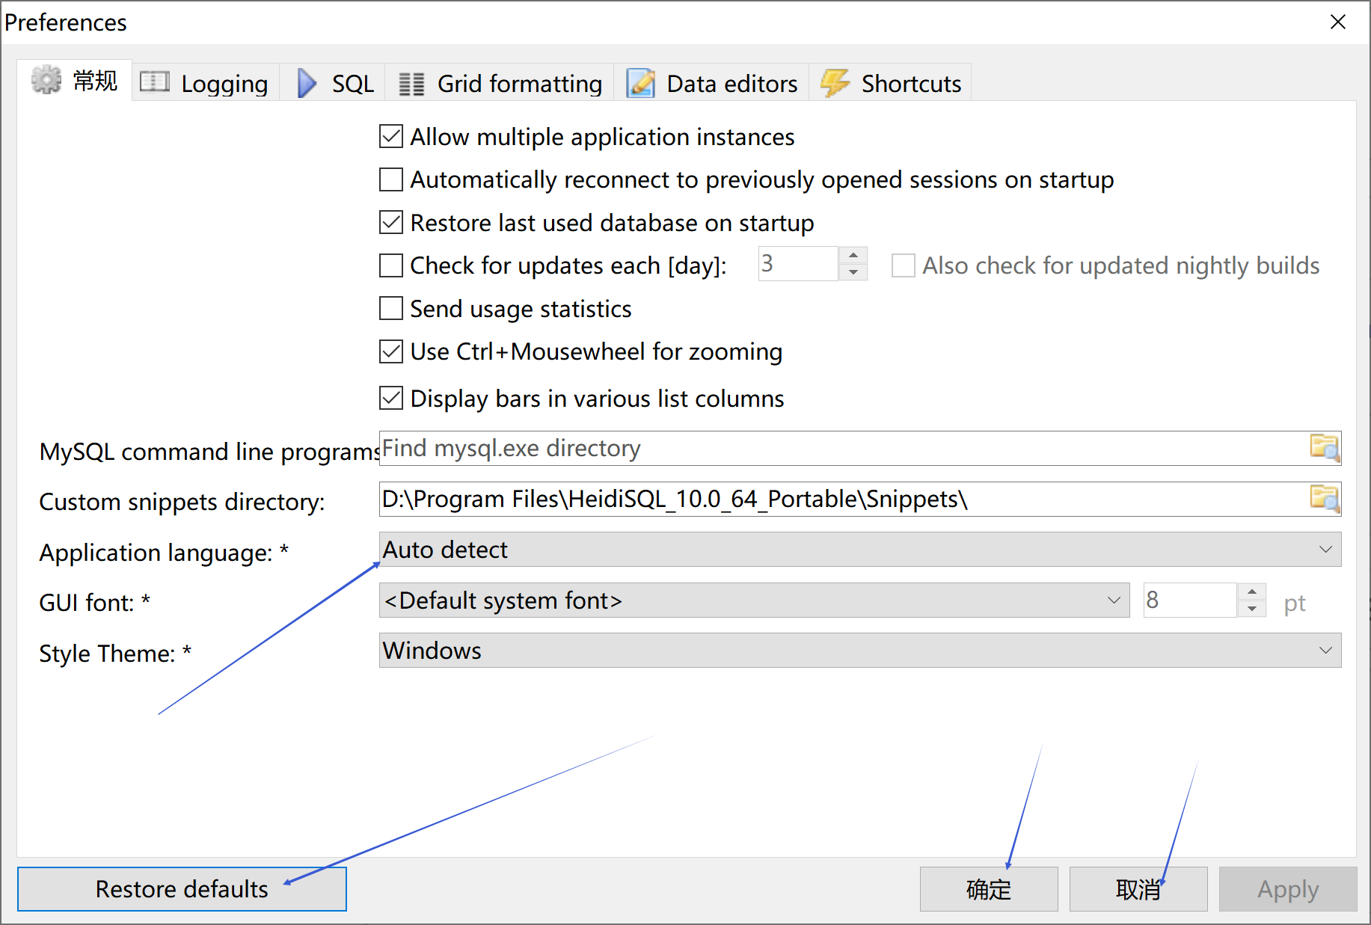Browse for custom snippets directory folder icon
This screenshot has width=1371, height=925.
(1325, 499)
